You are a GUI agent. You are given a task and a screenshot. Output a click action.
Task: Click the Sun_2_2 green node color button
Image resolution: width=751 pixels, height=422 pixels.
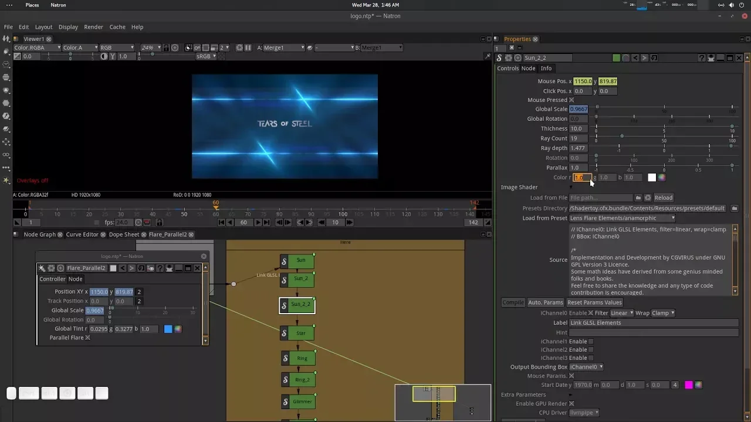616,58
